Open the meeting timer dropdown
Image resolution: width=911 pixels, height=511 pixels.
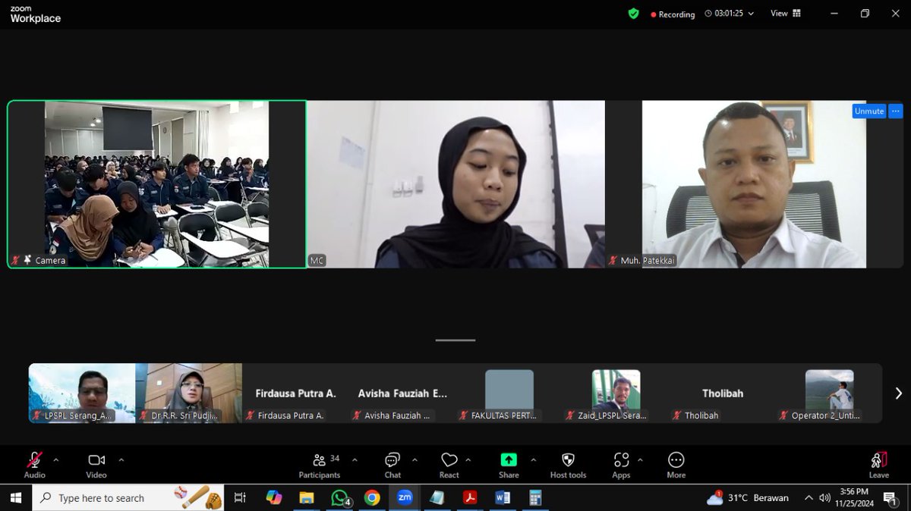[x=729, y=14]
